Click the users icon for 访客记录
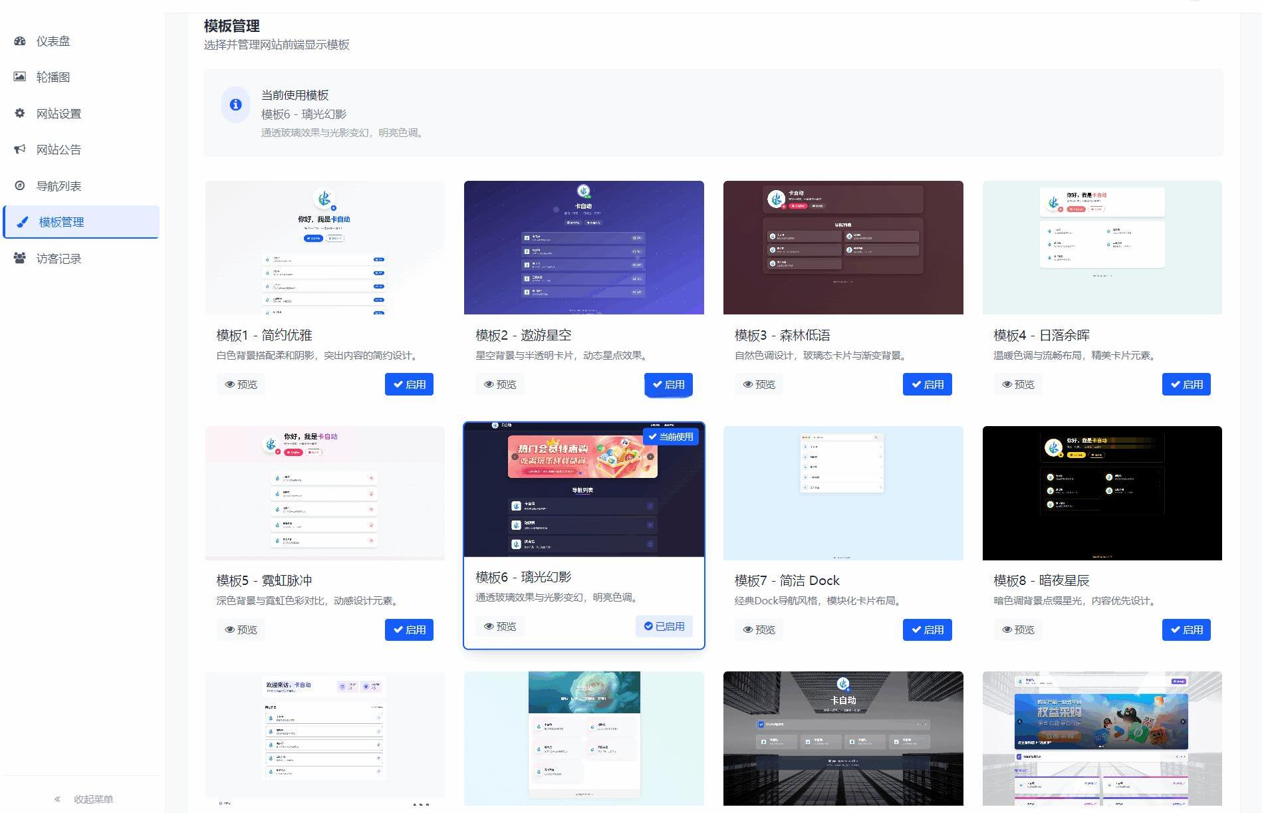The height and width of the screenshot is (813, 1262). (x=20, y=259)
